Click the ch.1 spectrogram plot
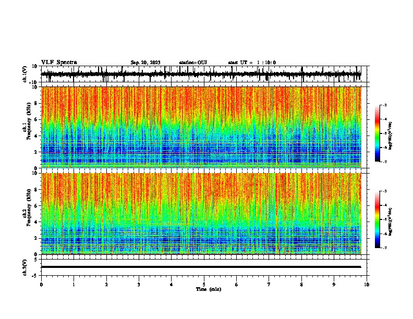 [x=201, y=127]
